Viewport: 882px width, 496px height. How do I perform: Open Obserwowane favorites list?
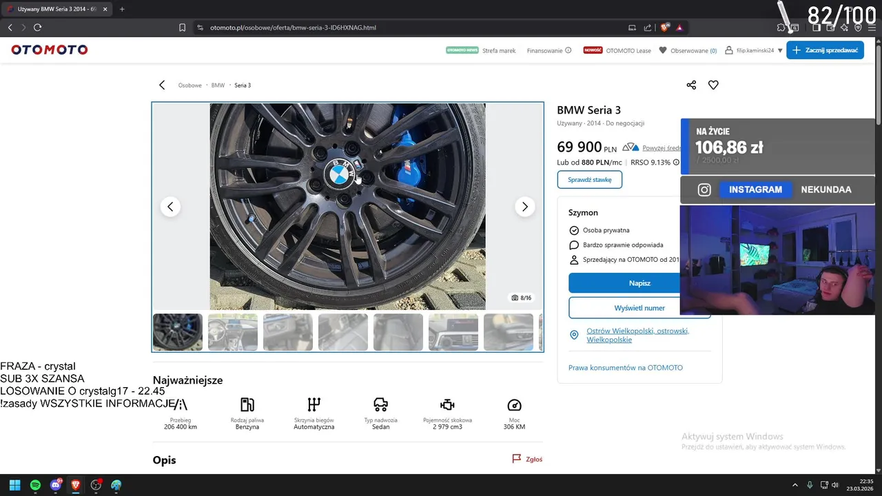pos(688,50)
